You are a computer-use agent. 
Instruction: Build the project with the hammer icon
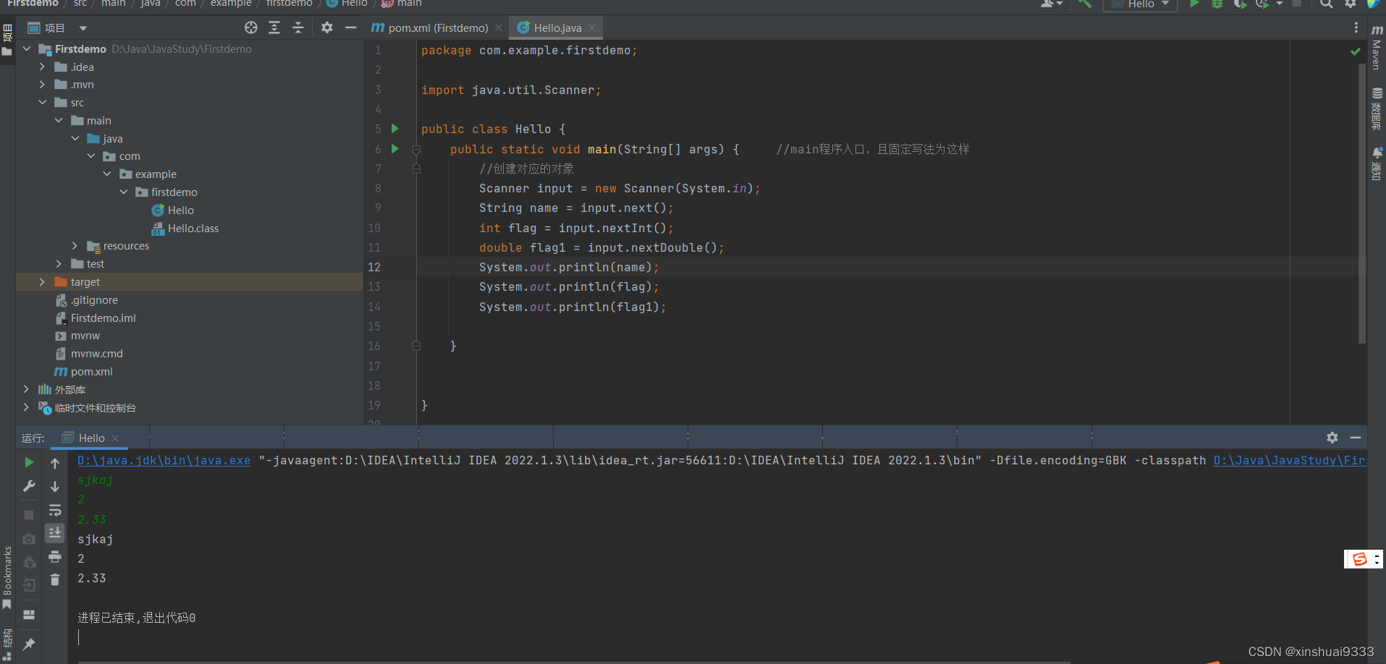coord(1084,4)
